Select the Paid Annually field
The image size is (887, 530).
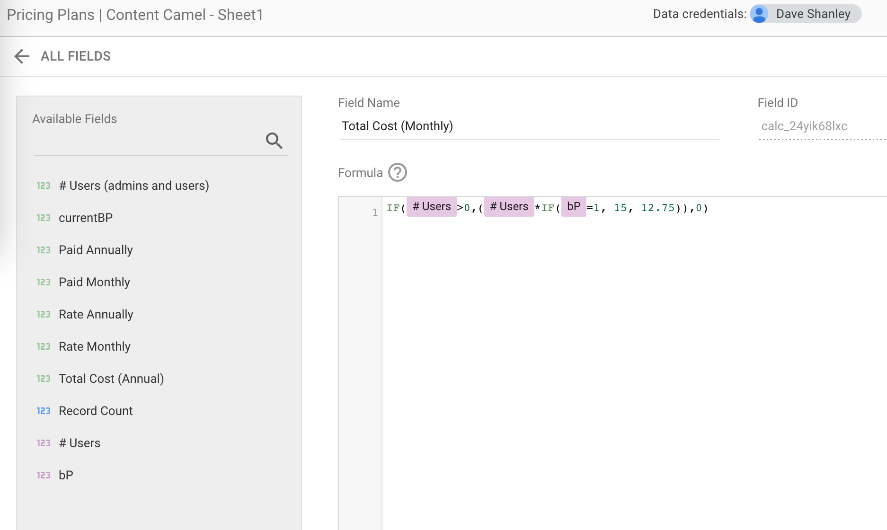(x=96, y=250)
